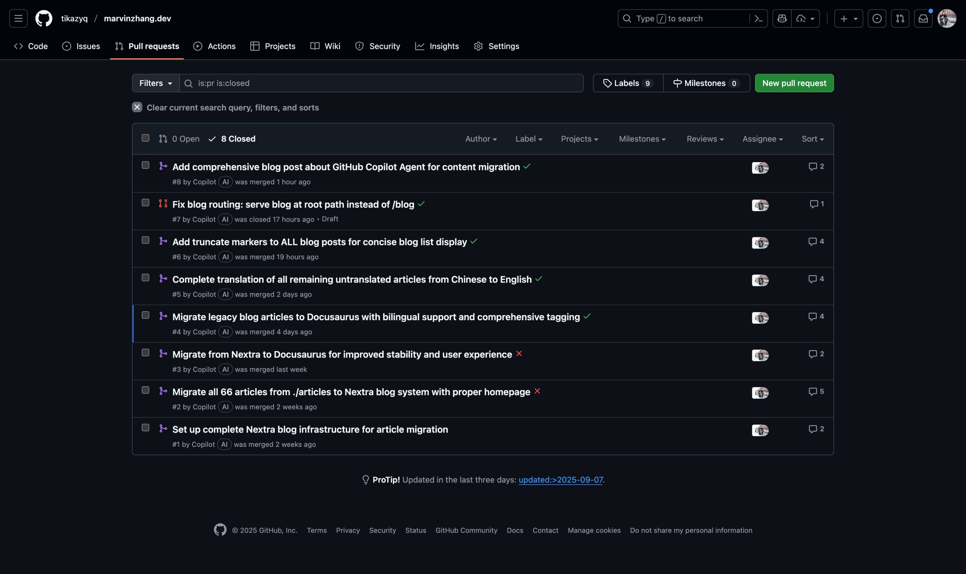Open the command palette icon
The image size is (966, 574).
coord(758,18)
